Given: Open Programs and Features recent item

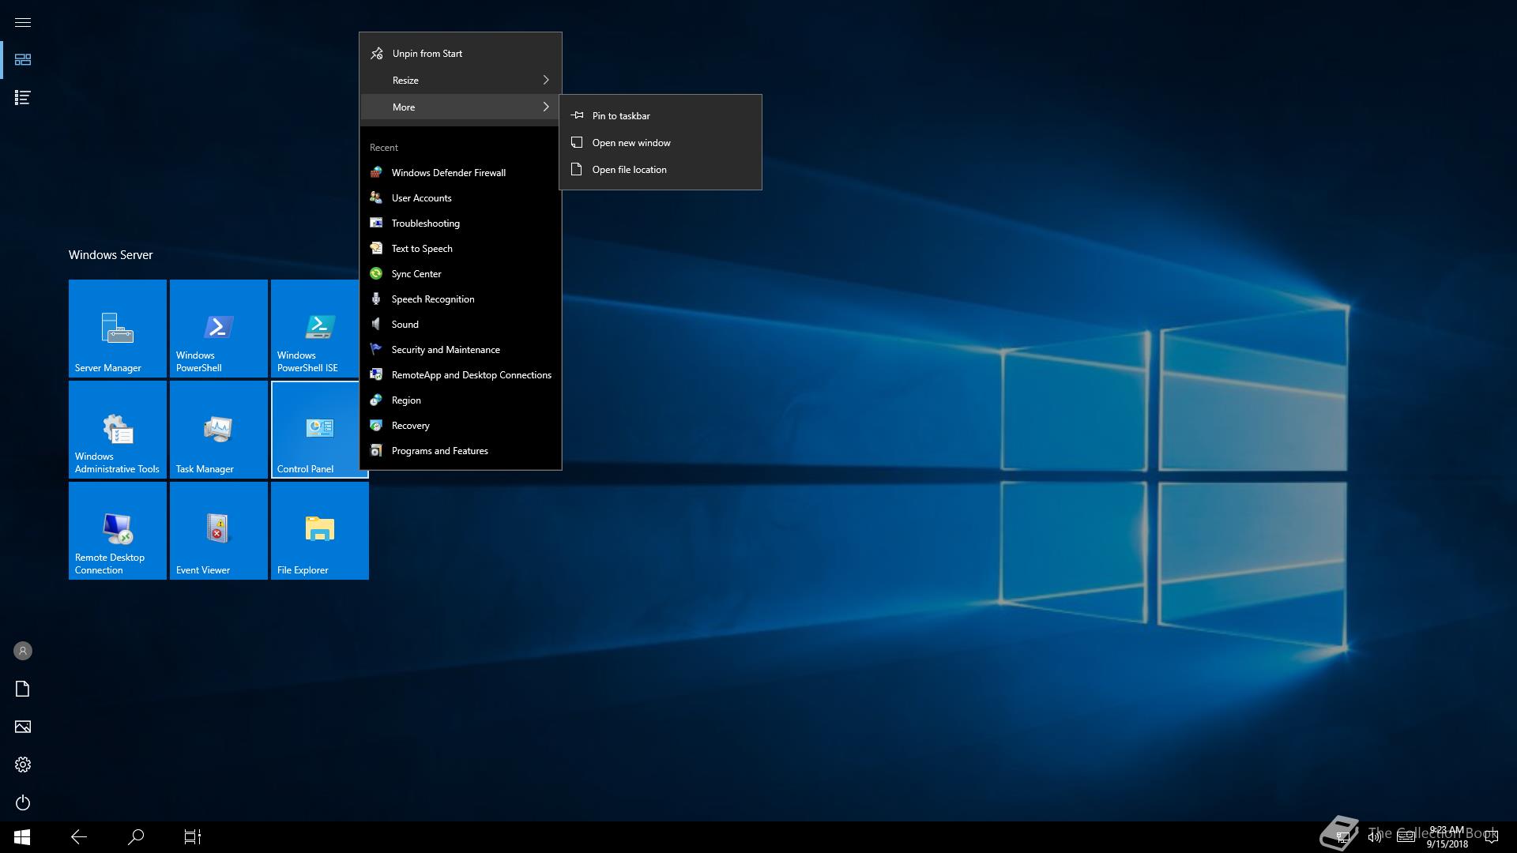Looking at the screenshot, I should [461, 451].
